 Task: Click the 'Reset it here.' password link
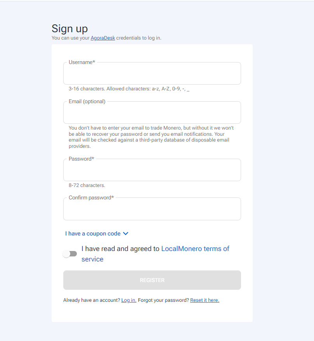pos(205,300)
